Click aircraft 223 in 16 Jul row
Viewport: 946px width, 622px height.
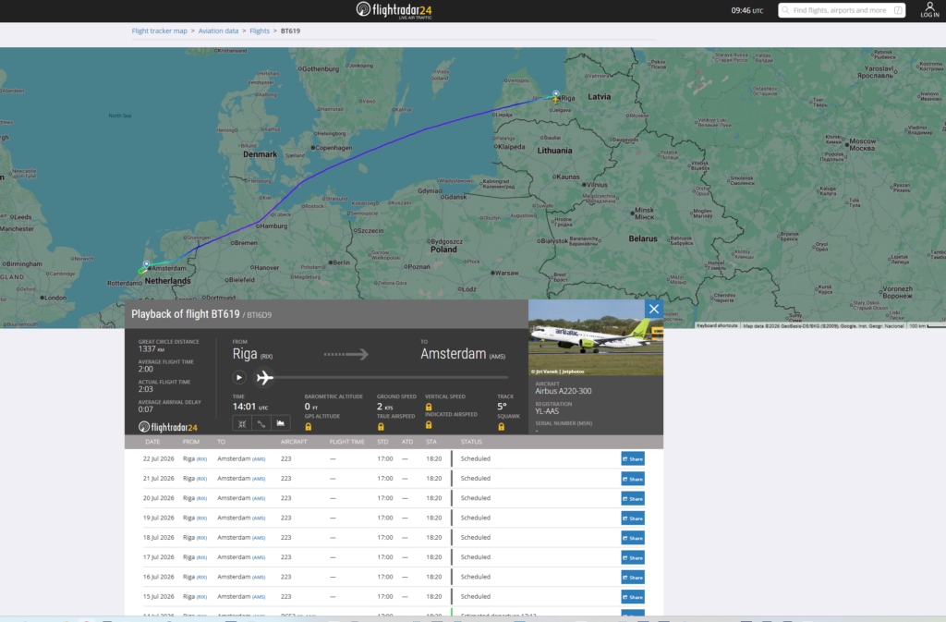[x=286, y=577]
